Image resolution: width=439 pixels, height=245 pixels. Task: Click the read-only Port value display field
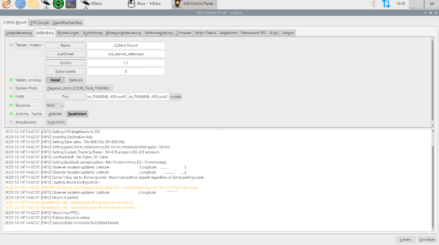107,96
